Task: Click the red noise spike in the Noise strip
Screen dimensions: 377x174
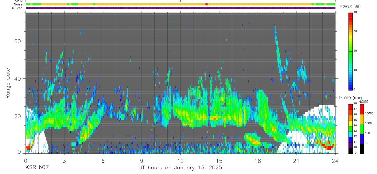Action: pyautogui.click(x=206, y=4)
